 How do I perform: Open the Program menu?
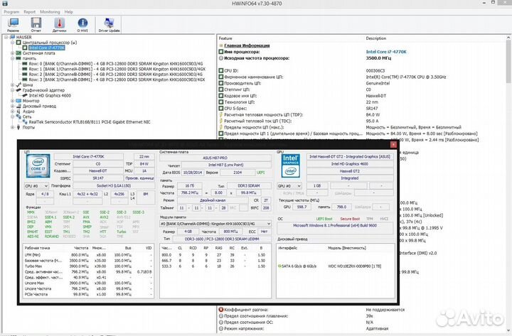[x=11, y=12]
